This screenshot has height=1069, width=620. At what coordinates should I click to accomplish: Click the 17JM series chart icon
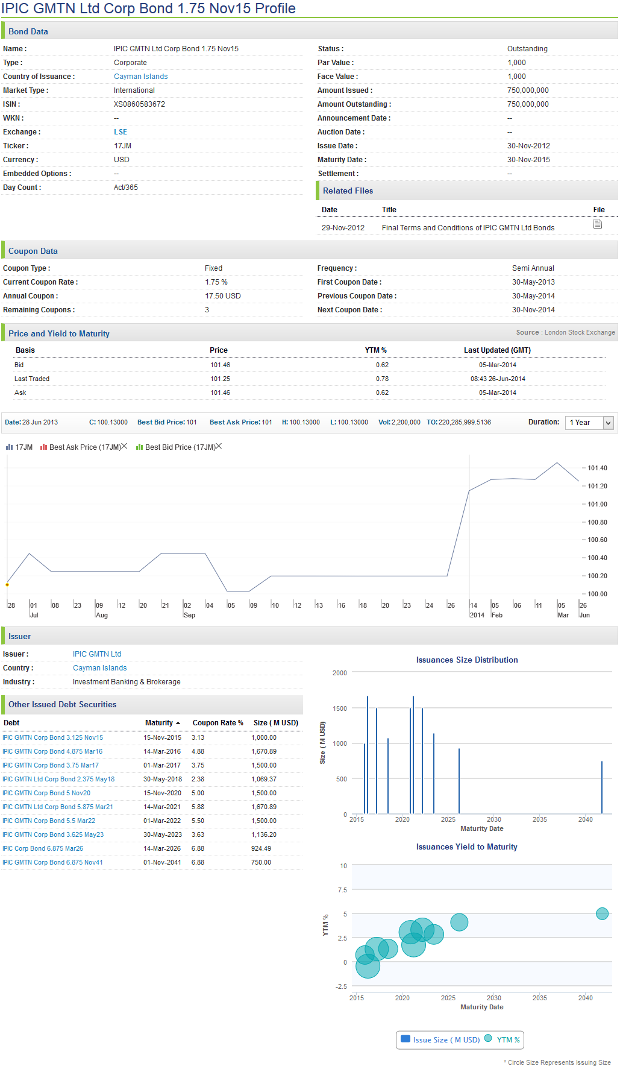pos(9,447)
